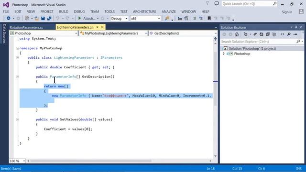Image resolution: width=306 pixels, height=172 pixels.
Task: Click the Attach... button label
Action: (89, 19)
